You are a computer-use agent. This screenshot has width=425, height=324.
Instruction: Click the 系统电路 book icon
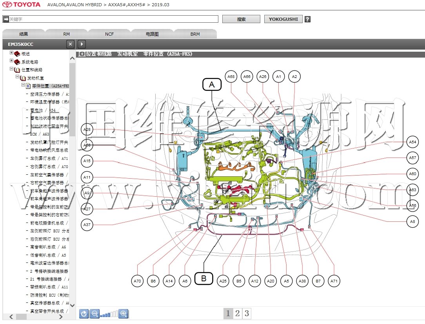click(17, 62)
